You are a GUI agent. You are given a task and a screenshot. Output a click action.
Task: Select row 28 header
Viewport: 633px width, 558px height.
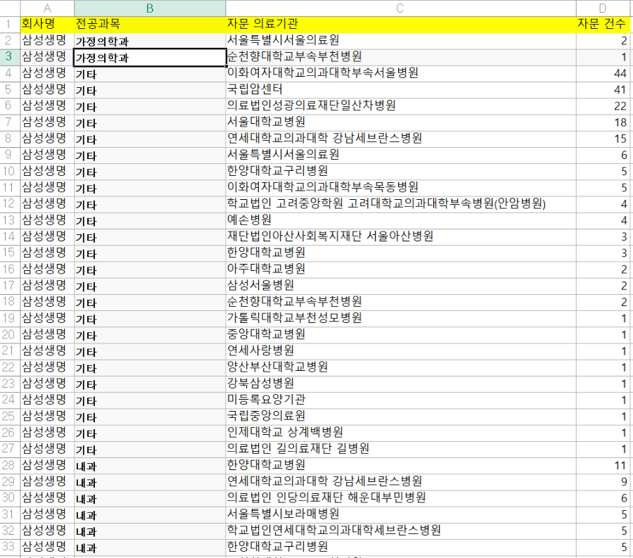click(x=10, y=466)
